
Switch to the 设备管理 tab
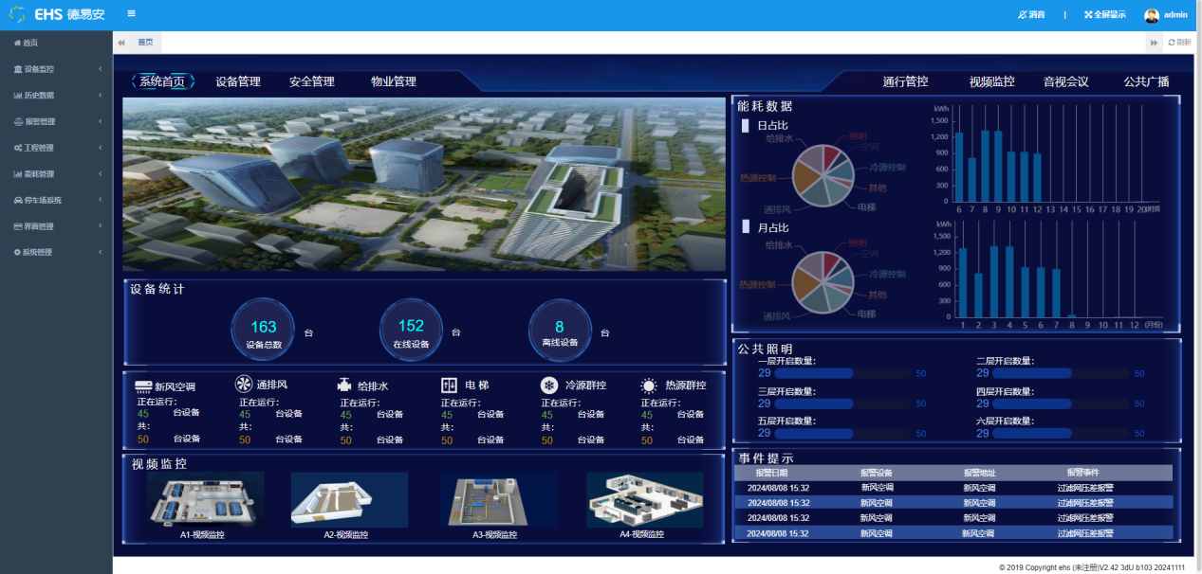tap(238, 81)
